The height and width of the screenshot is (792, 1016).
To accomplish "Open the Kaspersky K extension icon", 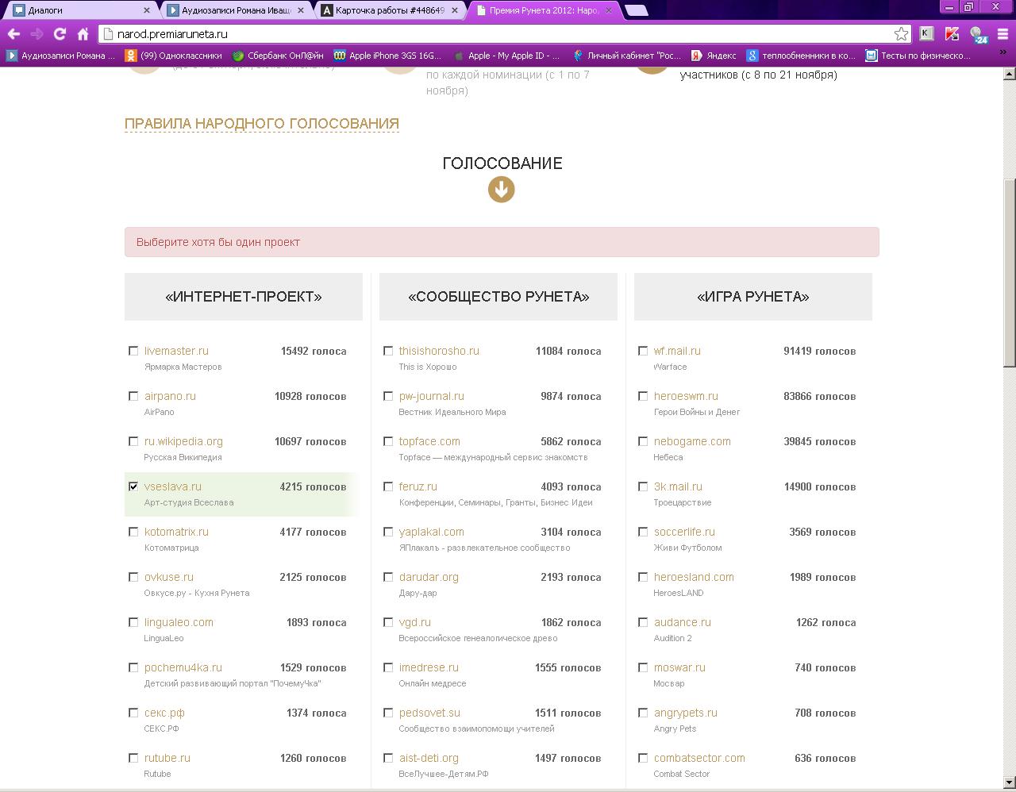I will click(926, 33).
